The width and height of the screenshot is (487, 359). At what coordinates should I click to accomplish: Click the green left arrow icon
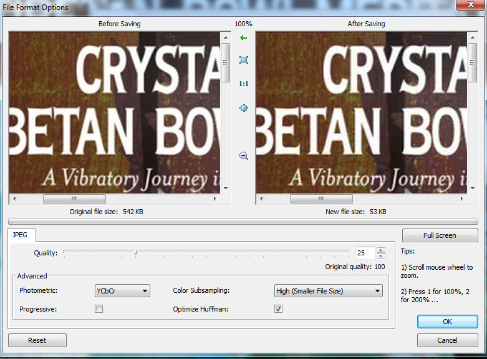pos(243,38)
